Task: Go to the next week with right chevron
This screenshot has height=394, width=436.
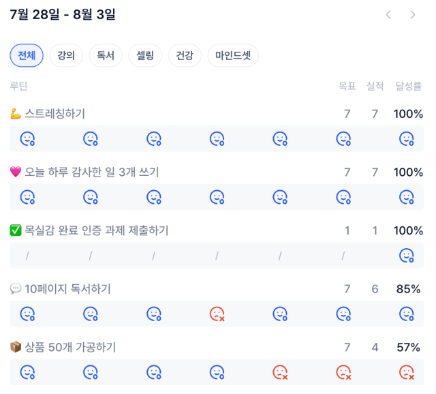Action: click(413, 14)
